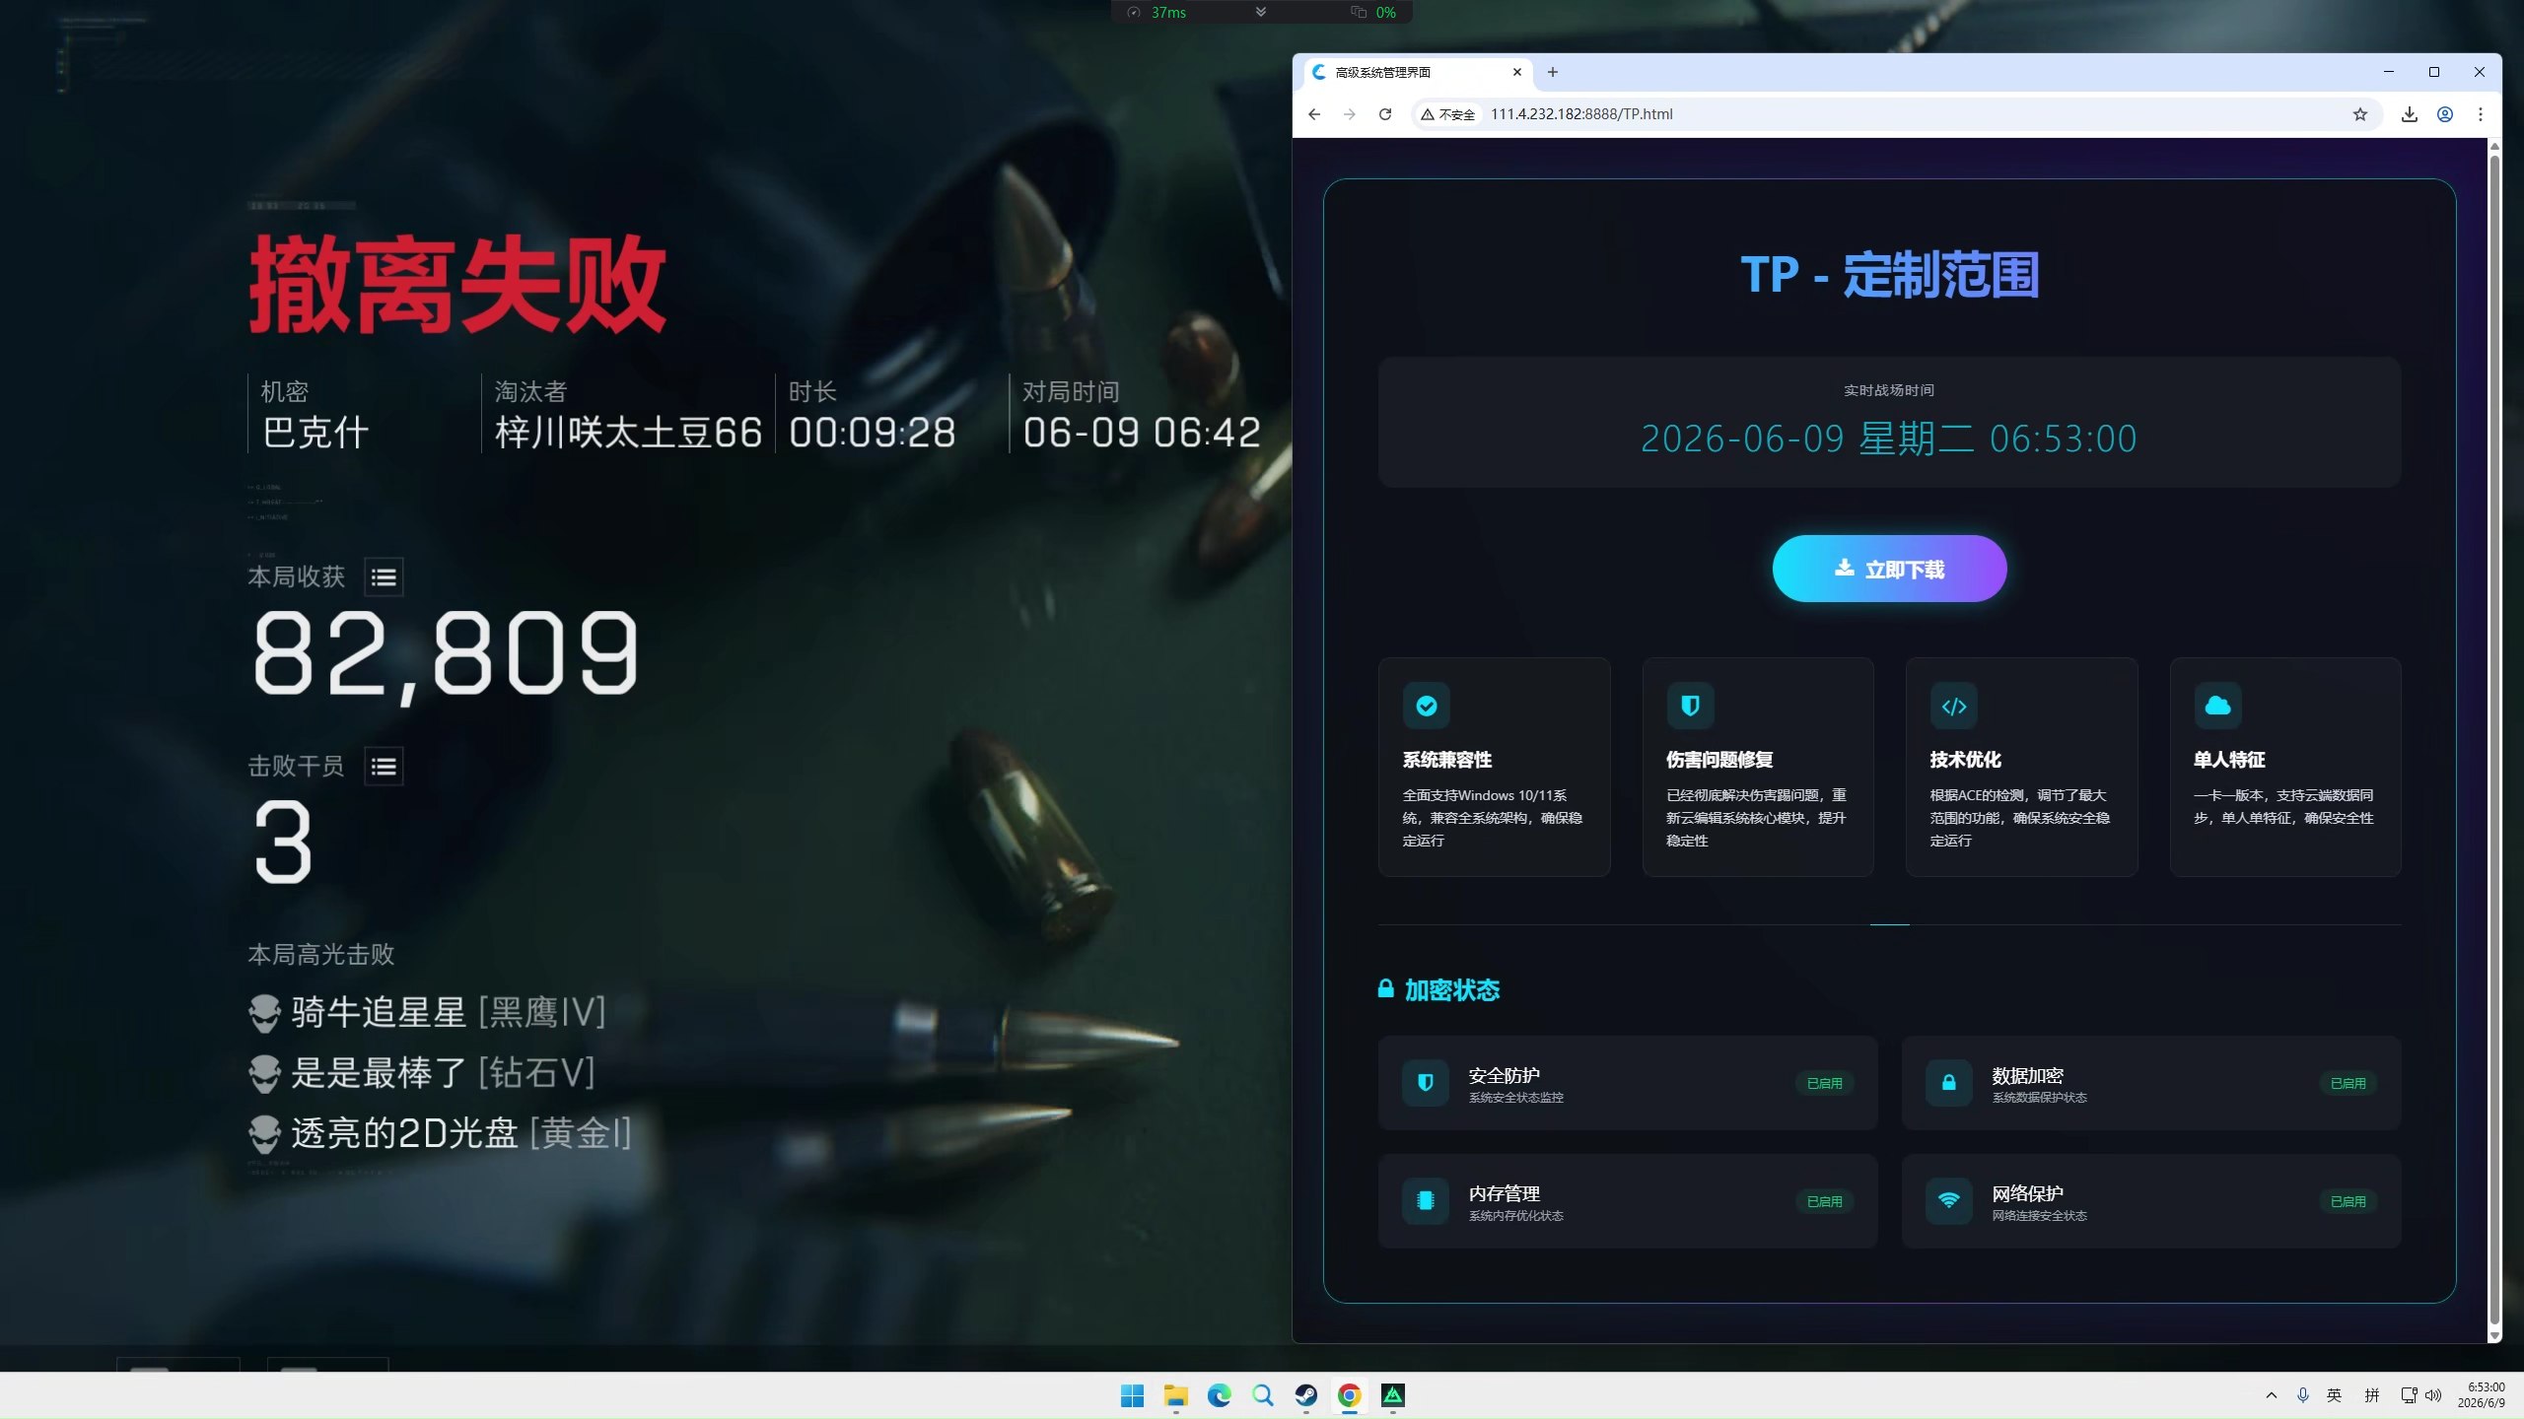This screenshot has width=2524, height=1419.
Task: Click the 技术优化 card title
Action: [1965, 760]
